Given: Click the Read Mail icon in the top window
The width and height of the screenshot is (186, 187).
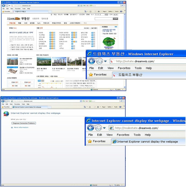Looking at the screenshot, I should pyautogui.click(x=95, y=12).
